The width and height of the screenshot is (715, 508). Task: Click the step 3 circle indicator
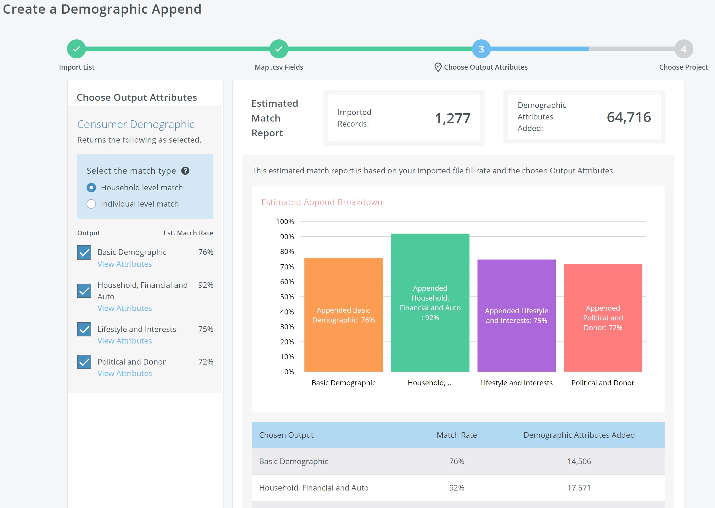(x=481, y=49)
